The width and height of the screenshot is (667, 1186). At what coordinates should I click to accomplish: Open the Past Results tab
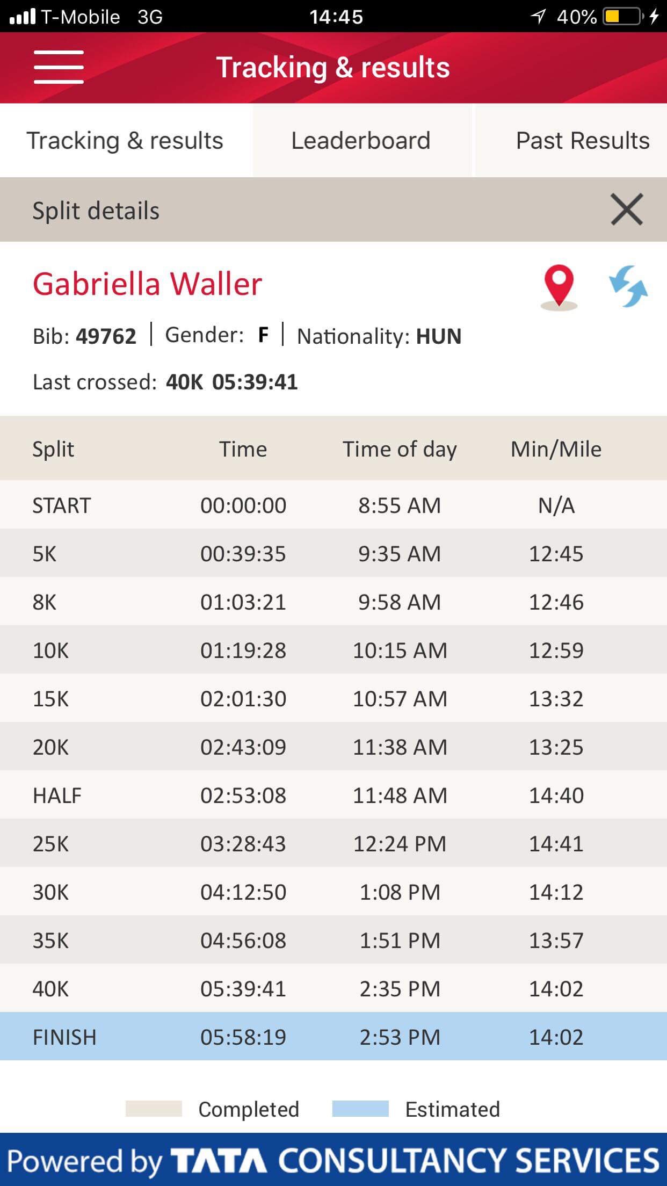(582, 141)
